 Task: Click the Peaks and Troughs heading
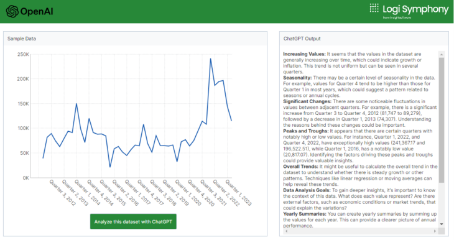click(x=306, y=131)
